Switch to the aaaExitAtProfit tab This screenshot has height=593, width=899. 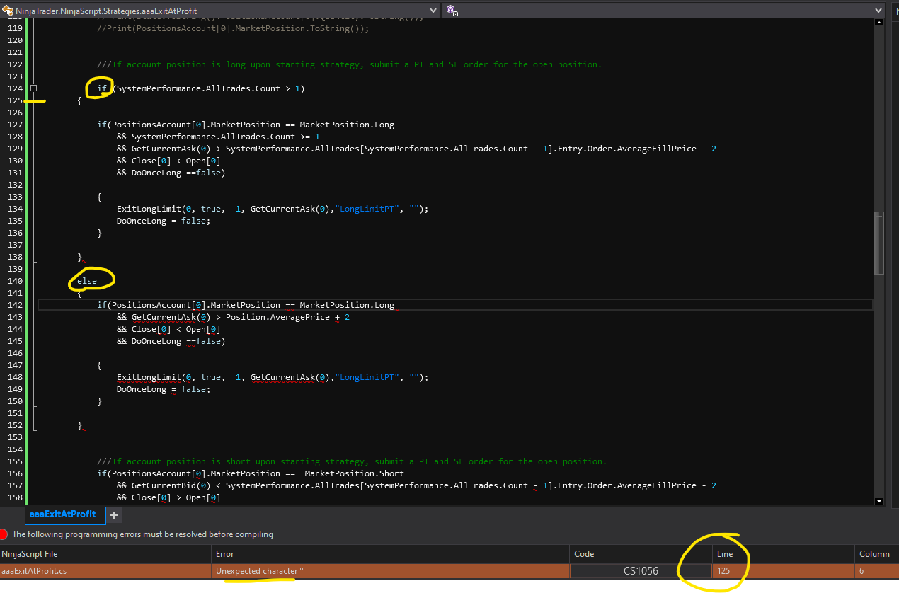coord(62,514)
